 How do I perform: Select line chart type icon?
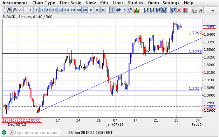tap(21, 10)
